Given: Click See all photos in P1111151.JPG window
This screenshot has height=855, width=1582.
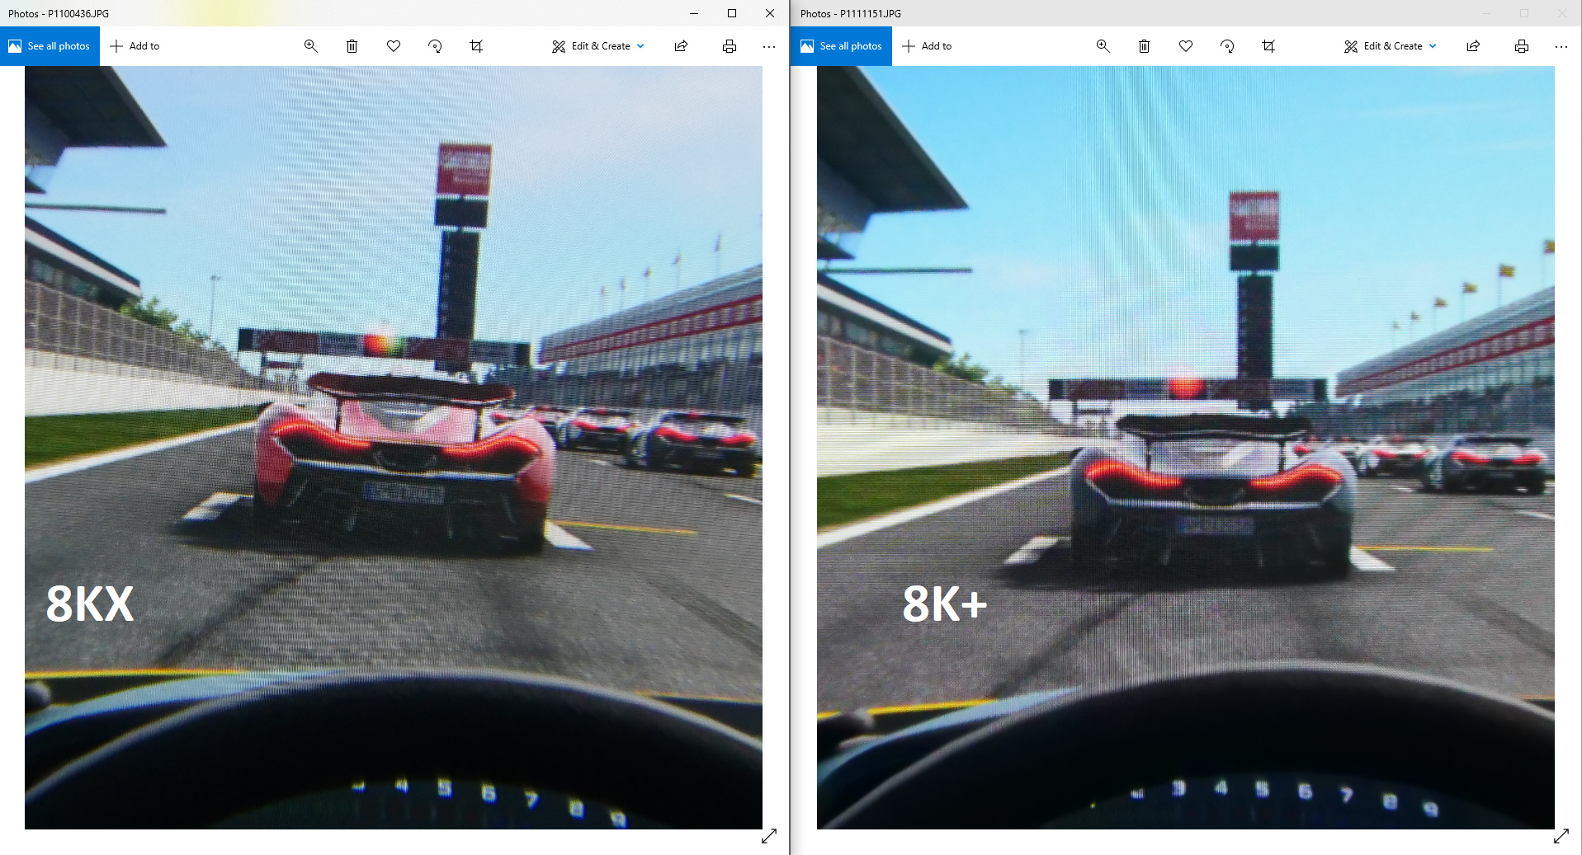Looking at the screenshot, I should (x=842, y=46).
